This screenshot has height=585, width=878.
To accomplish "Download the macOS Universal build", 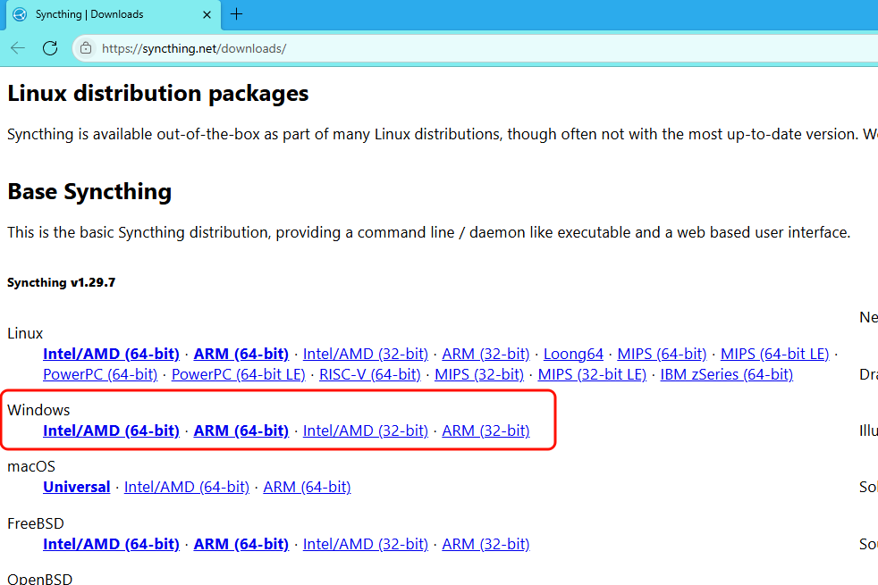I will tap(77, 487).
